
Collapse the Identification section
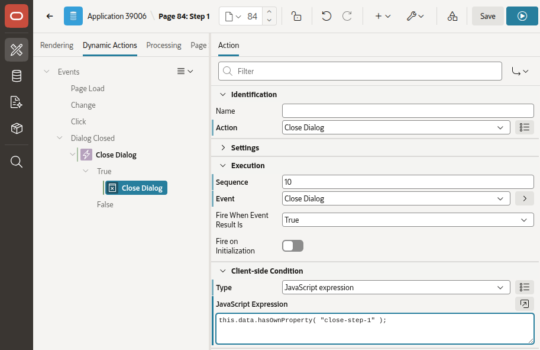click(223, 94)
